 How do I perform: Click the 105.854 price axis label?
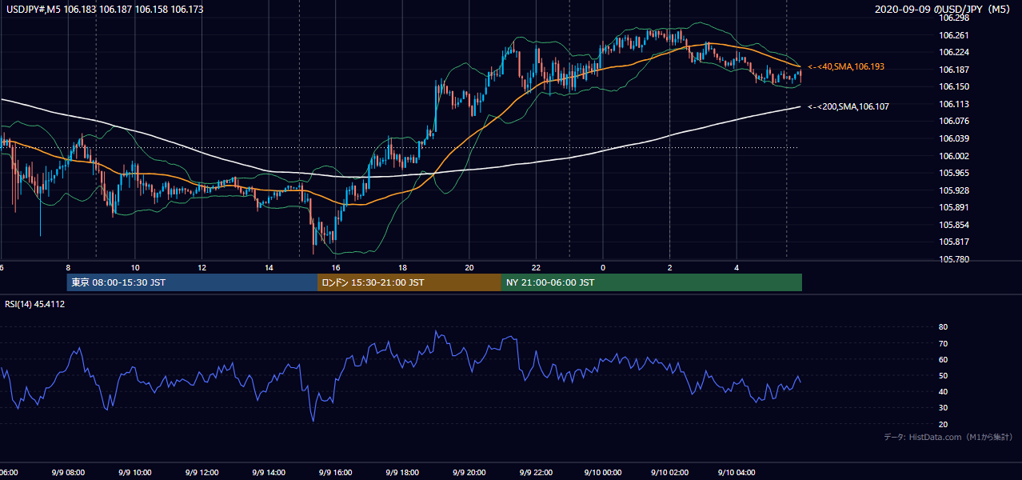[x=954, y=225]
